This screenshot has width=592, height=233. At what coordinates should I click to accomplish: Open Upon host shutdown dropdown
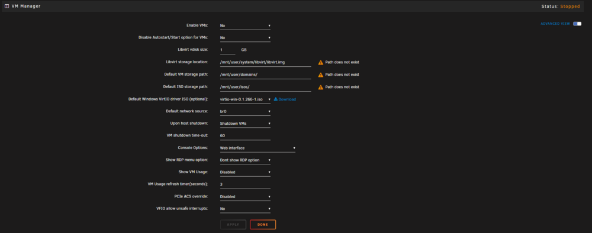(245, 124)
